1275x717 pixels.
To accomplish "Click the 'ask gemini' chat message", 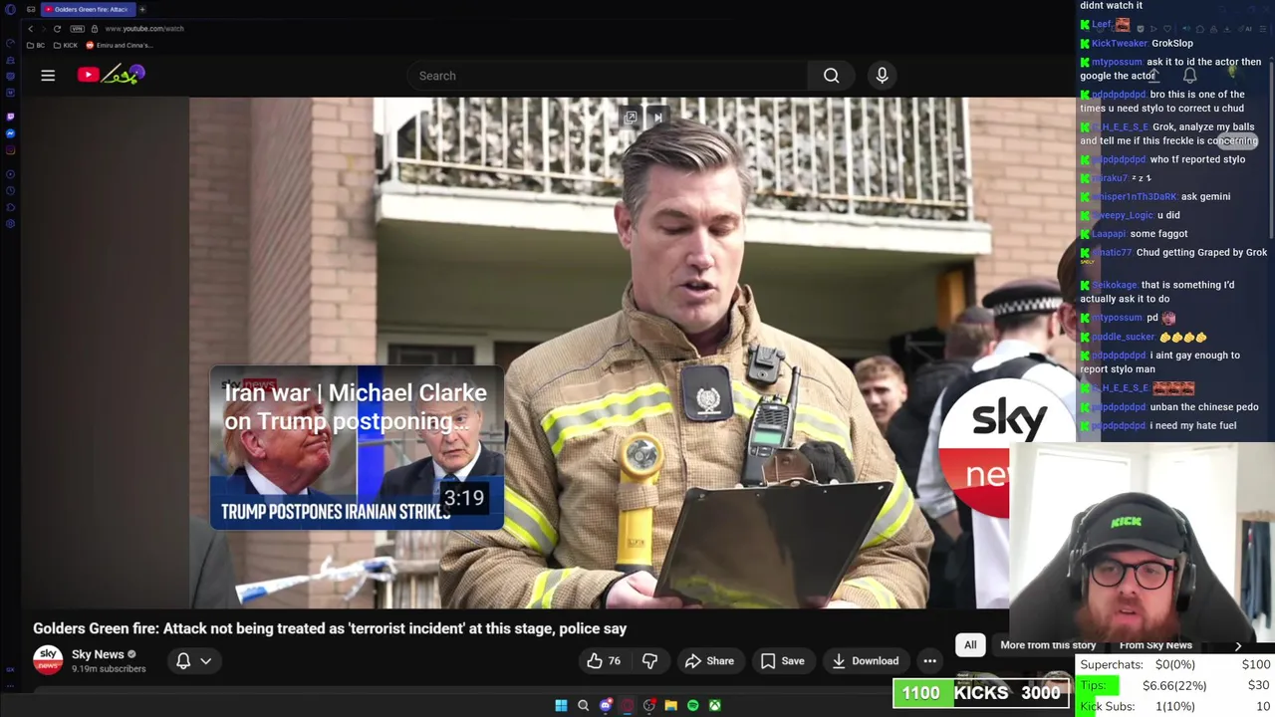I will click(x=1155, y=196).
